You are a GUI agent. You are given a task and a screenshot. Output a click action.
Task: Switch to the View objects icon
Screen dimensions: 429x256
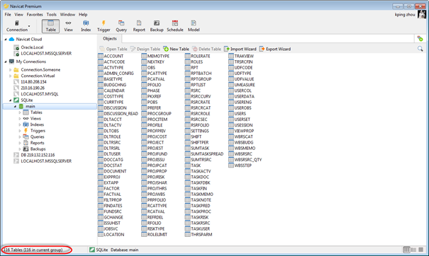tap(68, 26)
